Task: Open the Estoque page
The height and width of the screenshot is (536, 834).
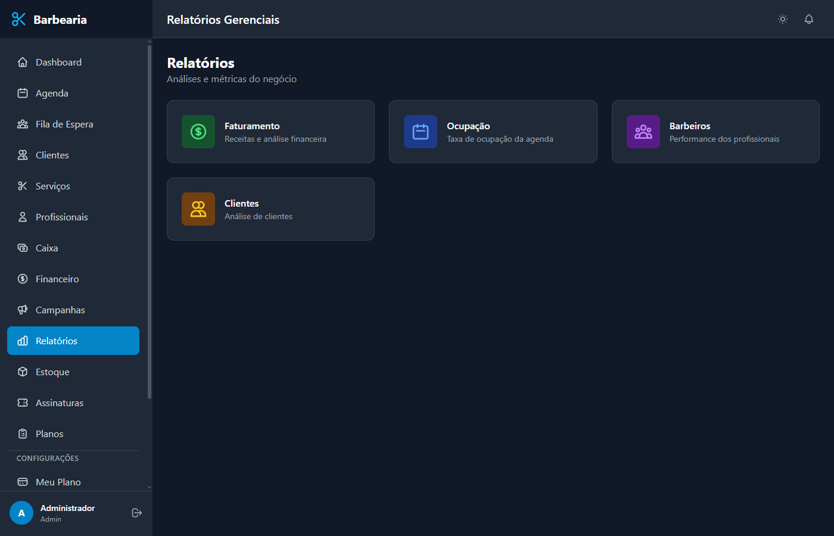Action: [52, 372]
